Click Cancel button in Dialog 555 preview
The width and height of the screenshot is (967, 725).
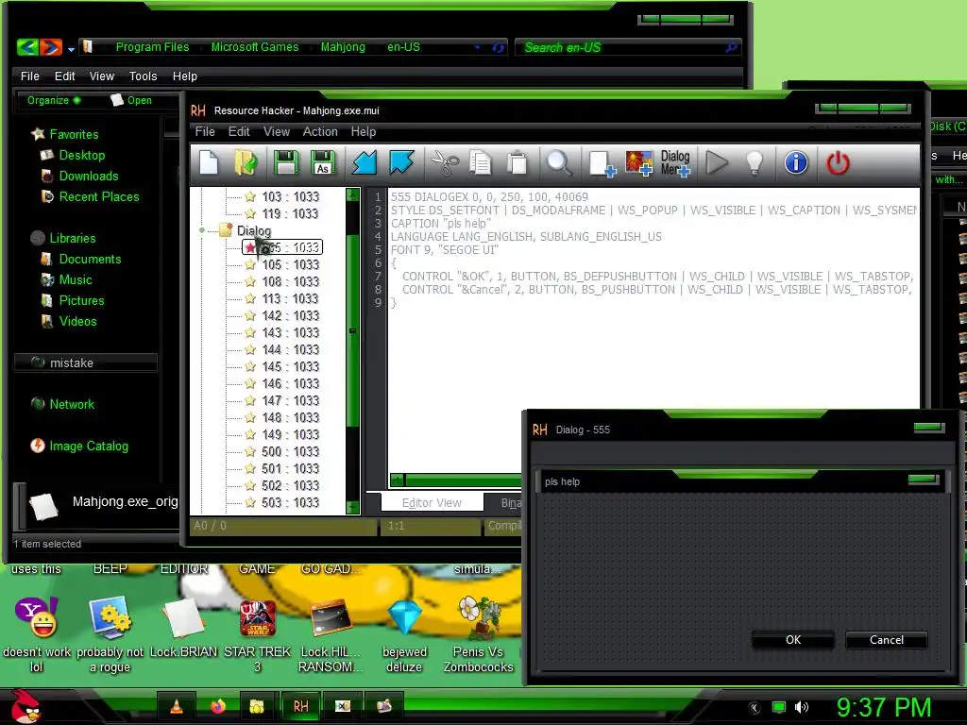coord(886,640)
